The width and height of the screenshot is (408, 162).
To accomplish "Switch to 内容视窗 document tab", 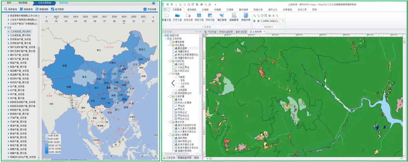I will pos(210,31).
